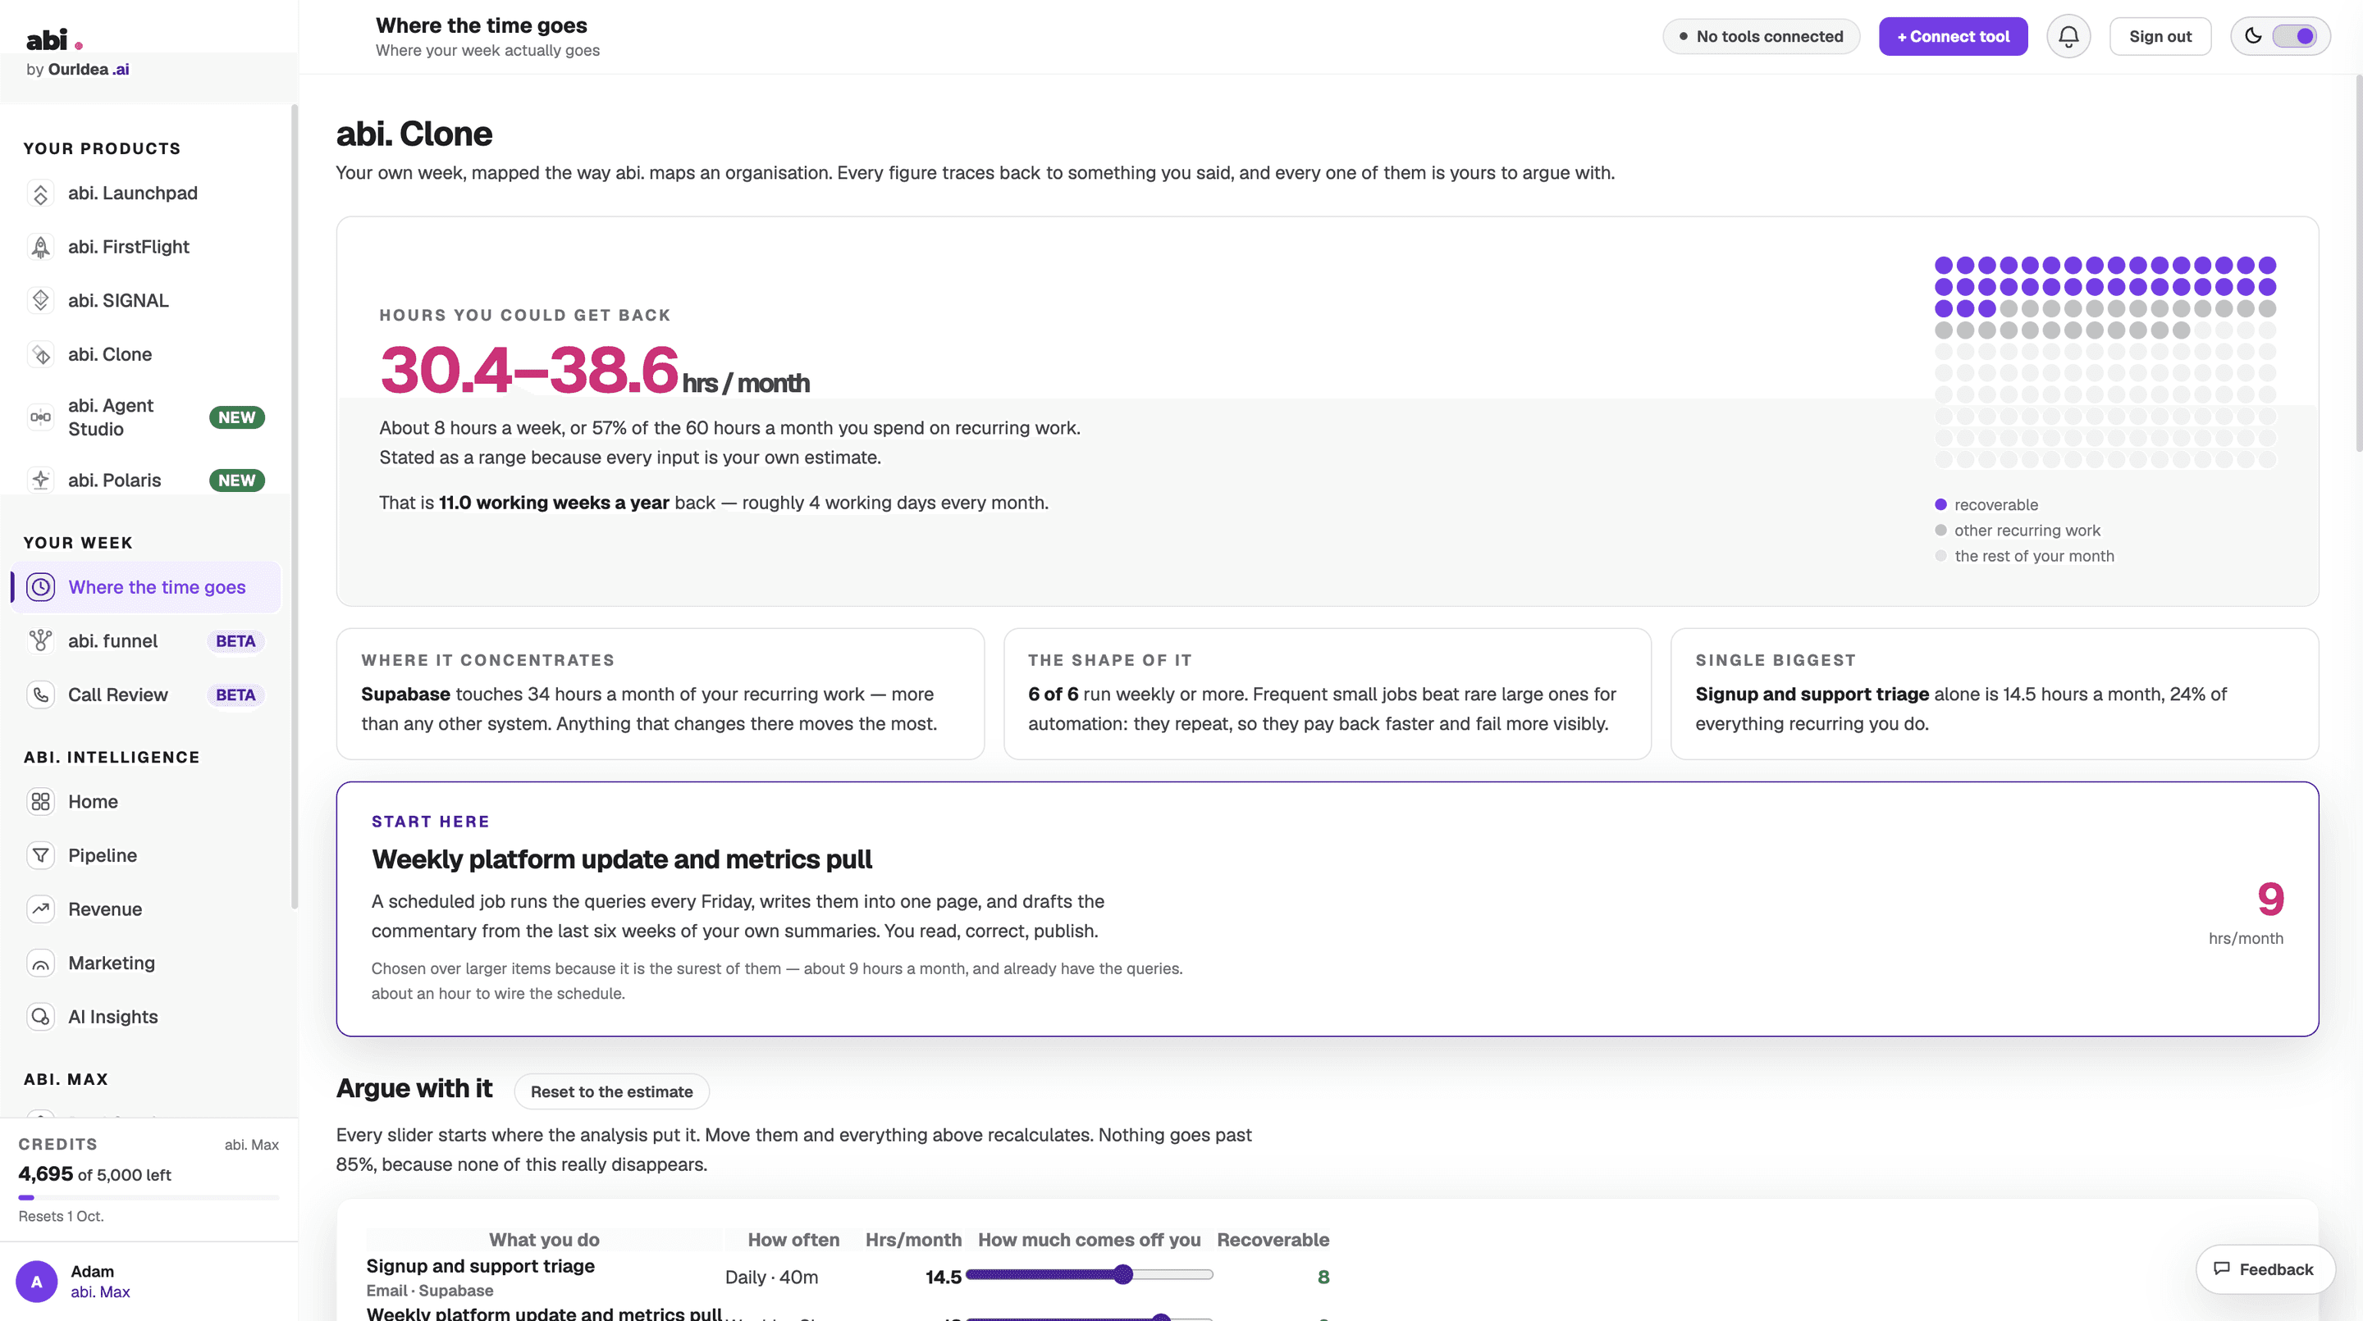2363x1321 pixels.
Task: Click the abi. logo in sidebar
Action: (x=53, y=40)
